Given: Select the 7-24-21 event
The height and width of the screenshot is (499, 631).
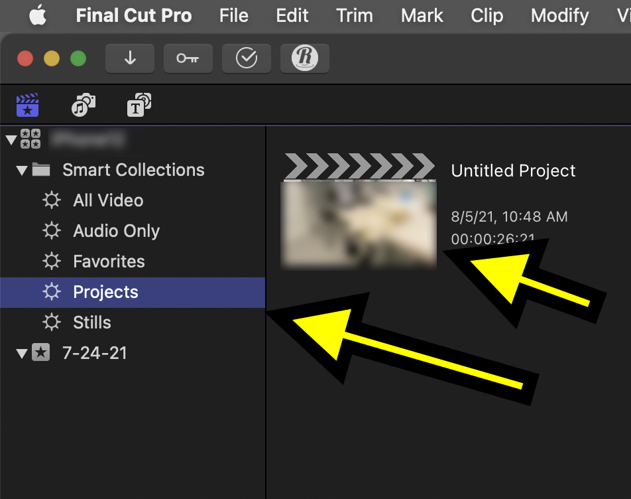Looking at the screenshot, I should 133,353.
